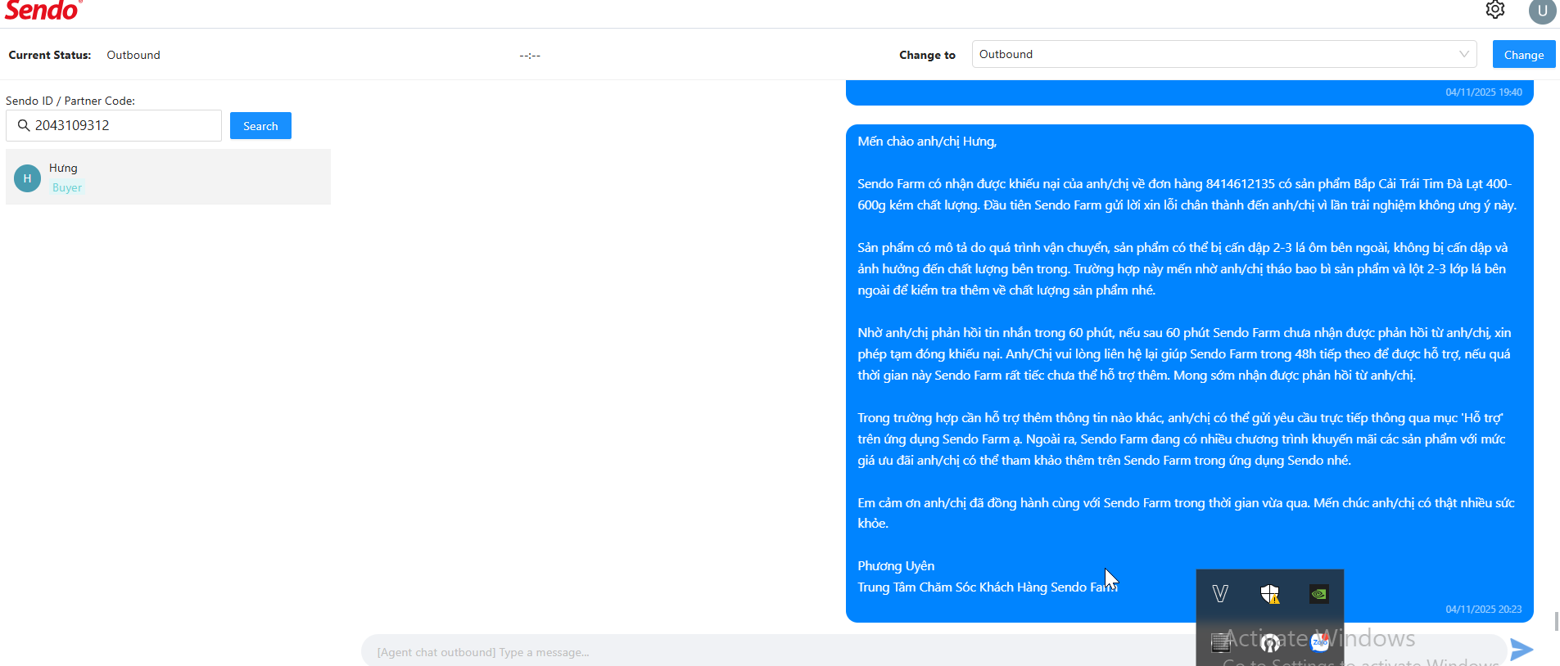This screenshot has height=666, width=1560.
Task: Open the striped grid tray icon
Action: [1221, 643]
